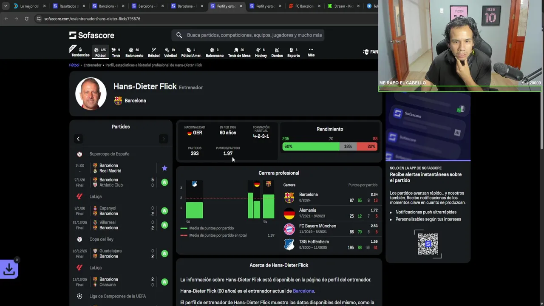Show previous matches with left chevron
The image size is (544, 306).
78,139
